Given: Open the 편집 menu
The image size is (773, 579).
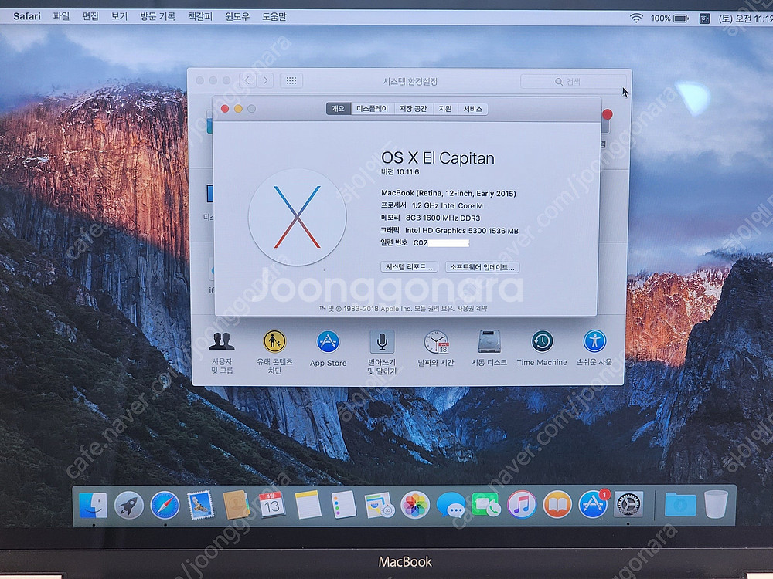Looking at the screenshot, I should coord(90,16).
